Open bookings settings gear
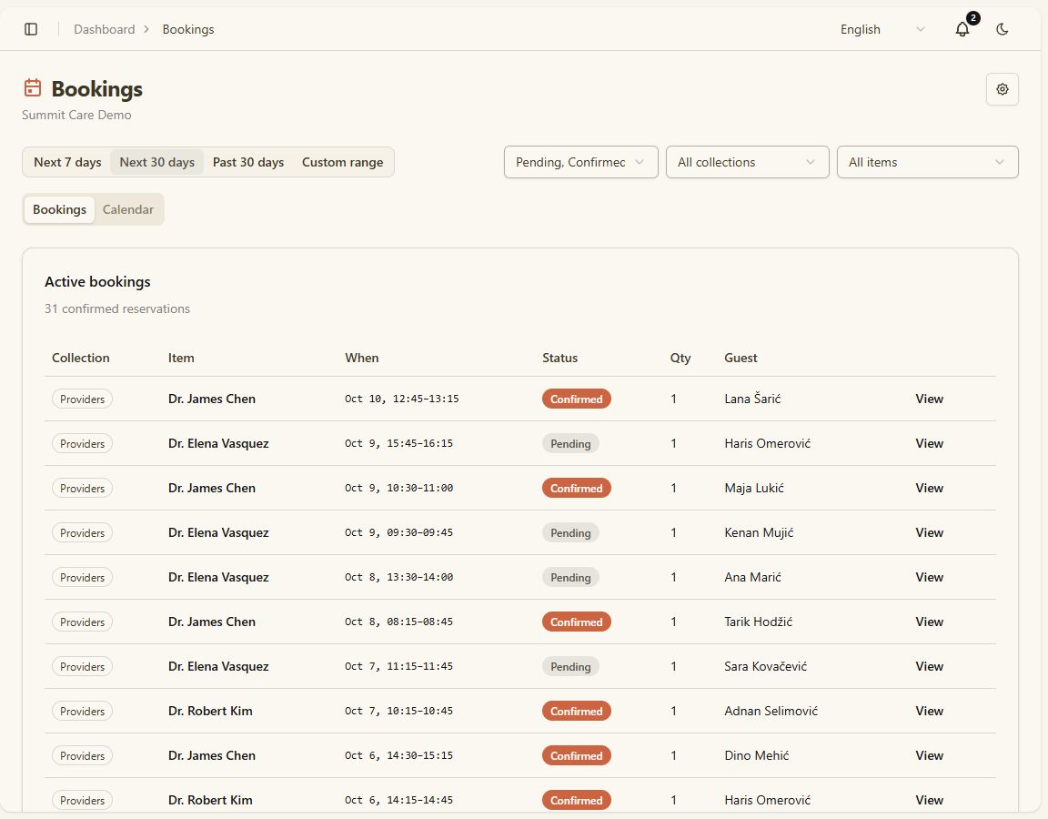Image resolution: width=1048 pixels, height=819 pixels. pos(1002,89)
